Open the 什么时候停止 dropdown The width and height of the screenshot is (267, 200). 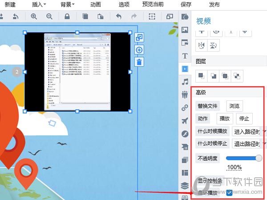pos(249,144)
